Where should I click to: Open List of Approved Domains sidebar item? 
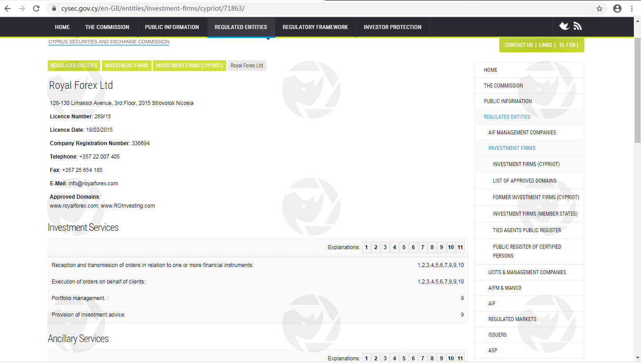tap(524, 181)
